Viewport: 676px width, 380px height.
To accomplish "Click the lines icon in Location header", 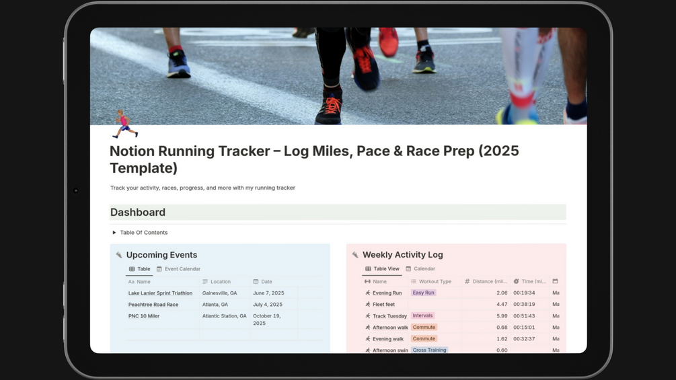I will click(x=205, y=282).
